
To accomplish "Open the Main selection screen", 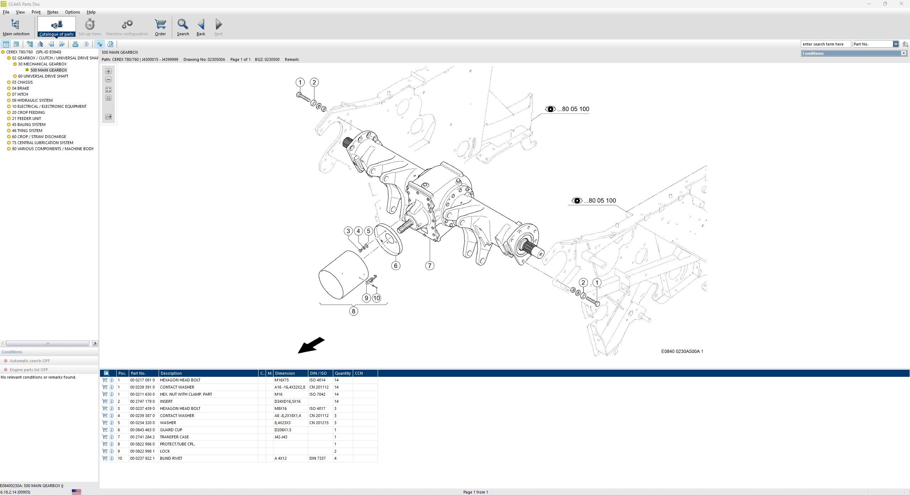I will pos(16,27).
